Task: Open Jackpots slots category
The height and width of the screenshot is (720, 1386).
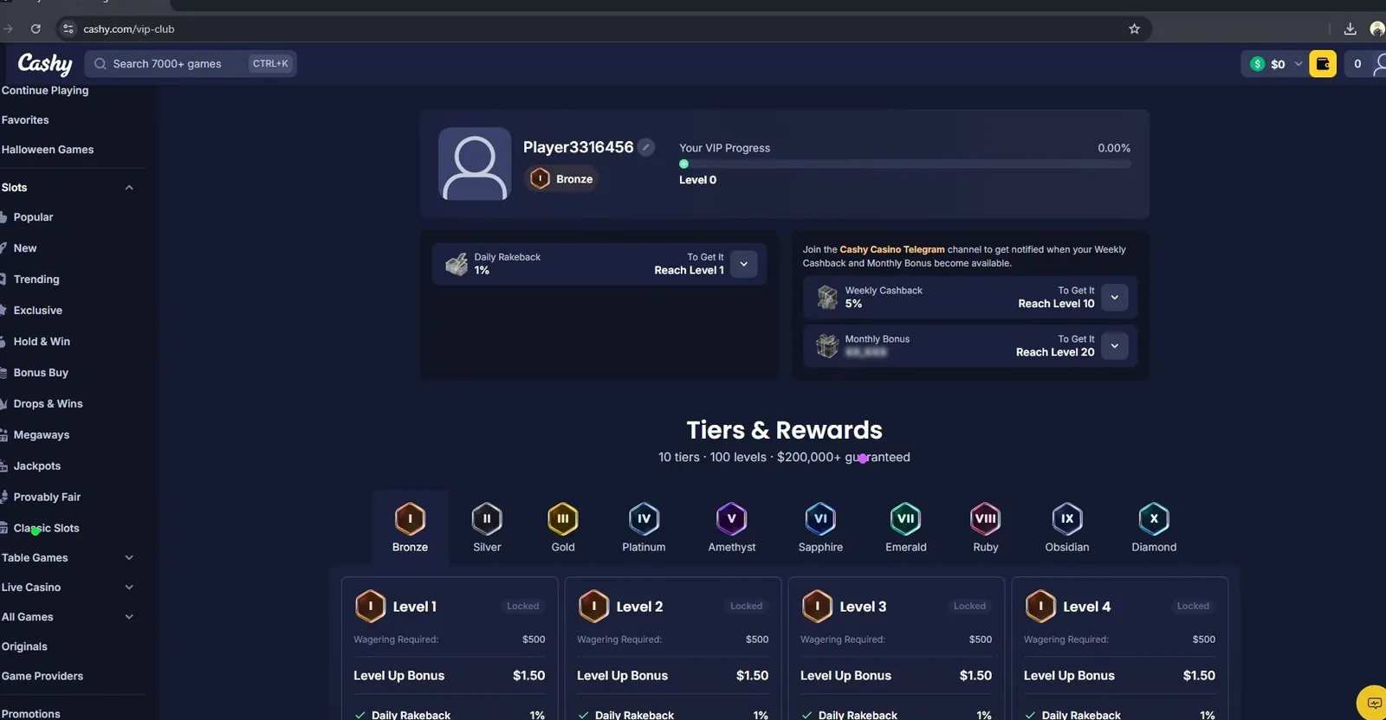Action: [x=36, y=466]
